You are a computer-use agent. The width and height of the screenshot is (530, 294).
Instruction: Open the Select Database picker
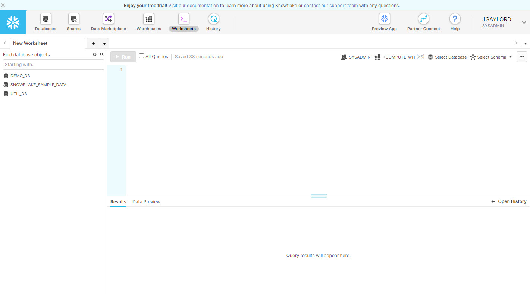(447, 57)
